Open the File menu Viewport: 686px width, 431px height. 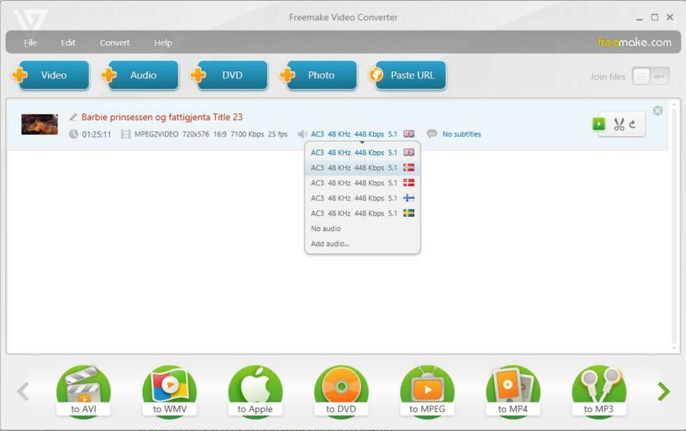tap(30, 43)
